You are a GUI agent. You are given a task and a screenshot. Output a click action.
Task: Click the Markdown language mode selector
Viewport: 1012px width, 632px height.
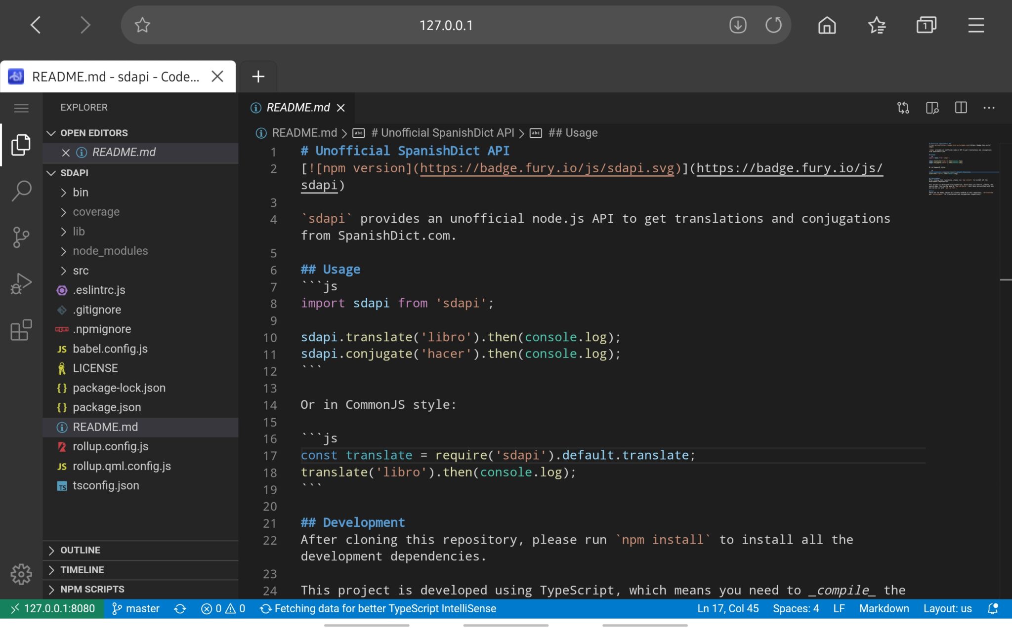tap(884, 608)
